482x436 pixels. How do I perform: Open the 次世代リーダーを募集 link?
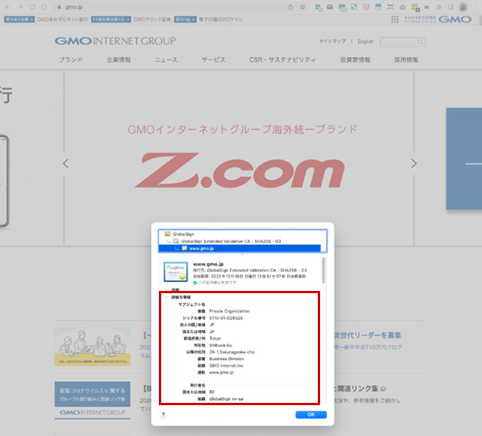pyautogui.click(x=368, y=335)
